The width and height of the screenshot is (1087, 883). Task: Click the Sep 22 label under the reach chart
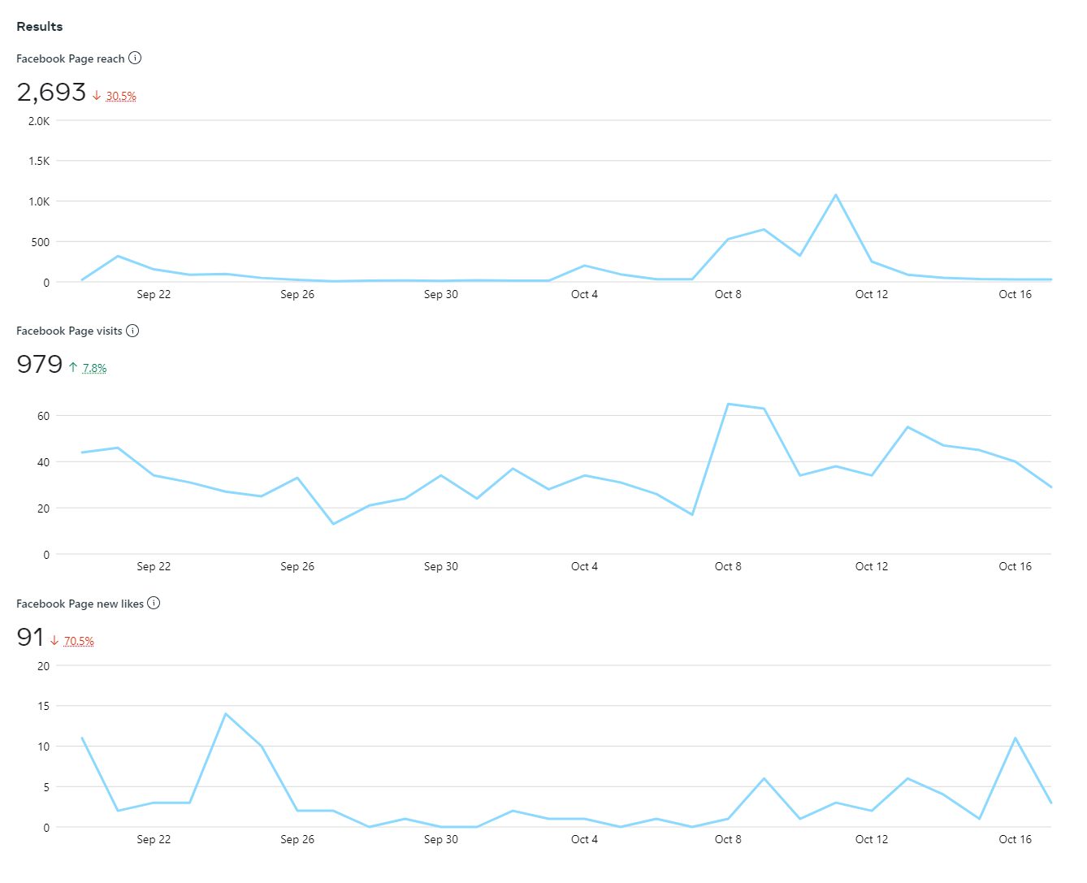[154, 294]
